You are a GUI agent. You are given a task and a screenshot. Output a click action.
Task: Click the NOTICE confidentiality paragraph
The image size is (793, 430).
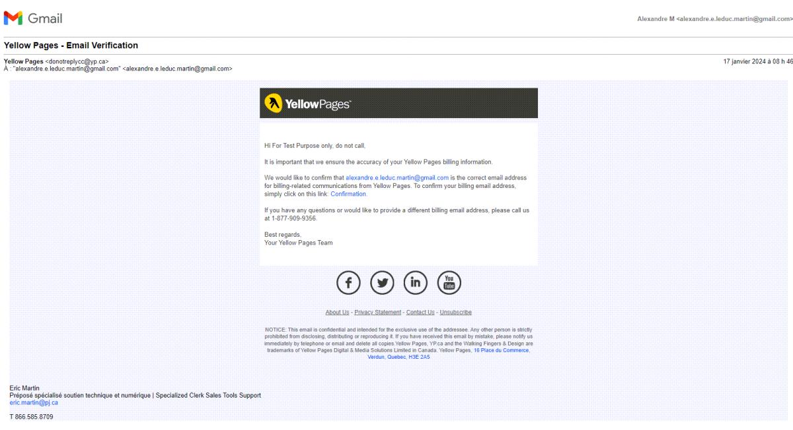pyautogui.click(x=398, y=343)
